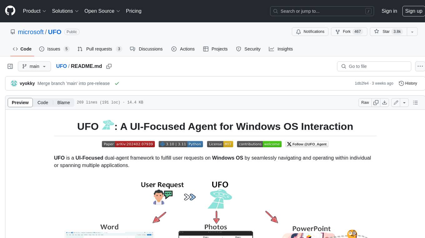Go to the Pricing page

(x=133, y=11)
